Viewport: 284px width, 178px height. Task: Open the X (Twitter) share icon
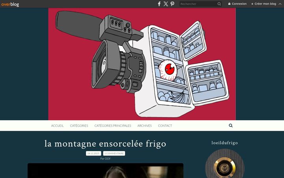pos(166,4)
